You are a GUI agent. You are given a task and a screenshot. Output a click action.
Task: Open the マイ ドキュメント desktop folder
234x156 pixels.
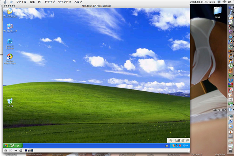pos(10,12)
